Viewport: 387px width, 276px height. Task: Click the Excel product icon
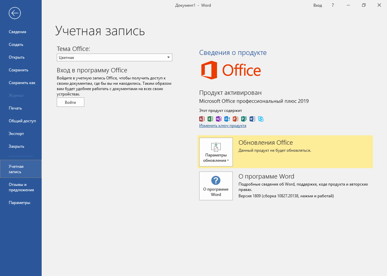click(x=210, y=119)
